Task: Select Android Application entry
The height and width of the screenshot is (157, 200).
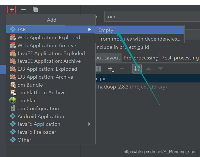Action: 51,116
